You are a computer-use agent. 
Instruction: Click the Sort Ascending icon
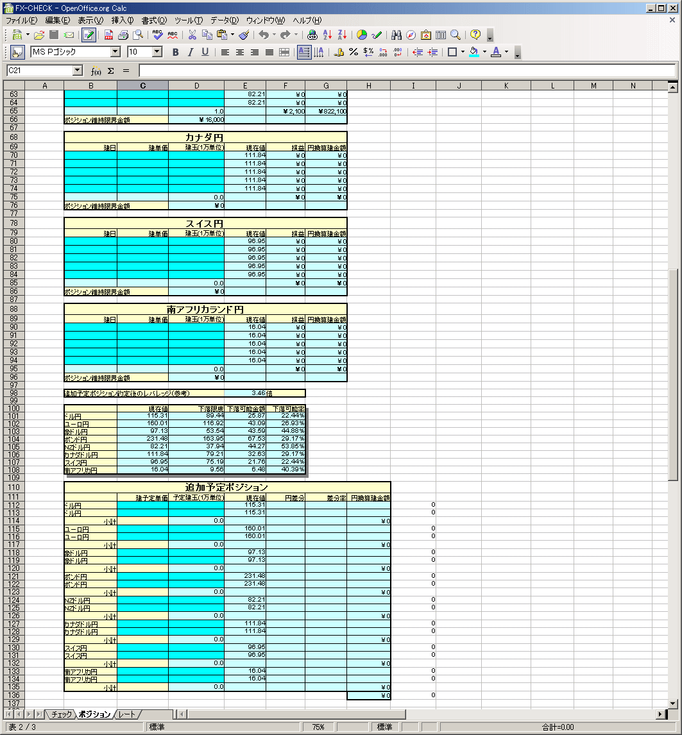point(327,35)
